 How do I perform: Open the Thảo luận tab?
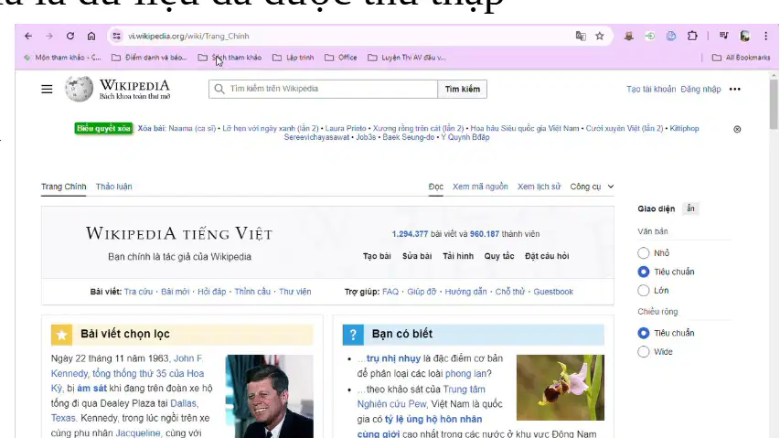click(114, 187)
